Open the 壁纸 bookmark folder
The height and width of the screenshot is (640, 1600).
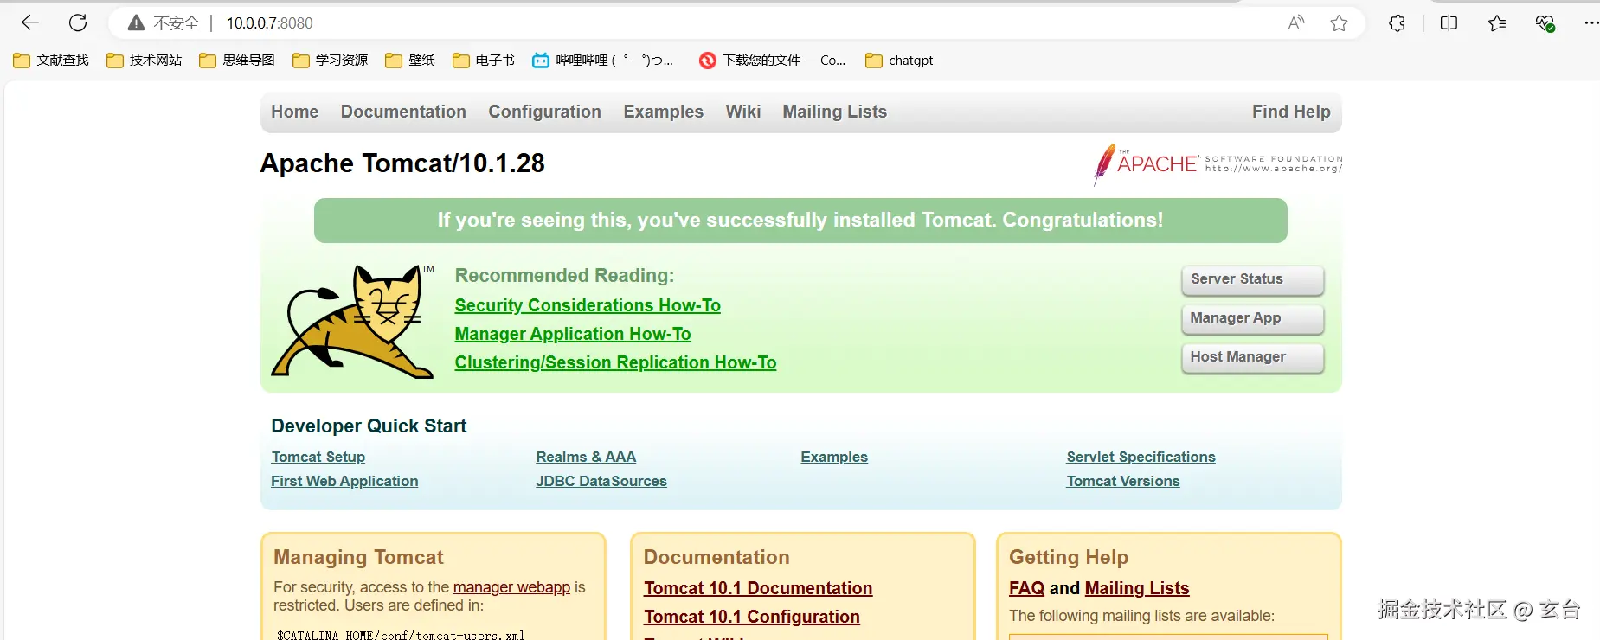coord(410,61)
